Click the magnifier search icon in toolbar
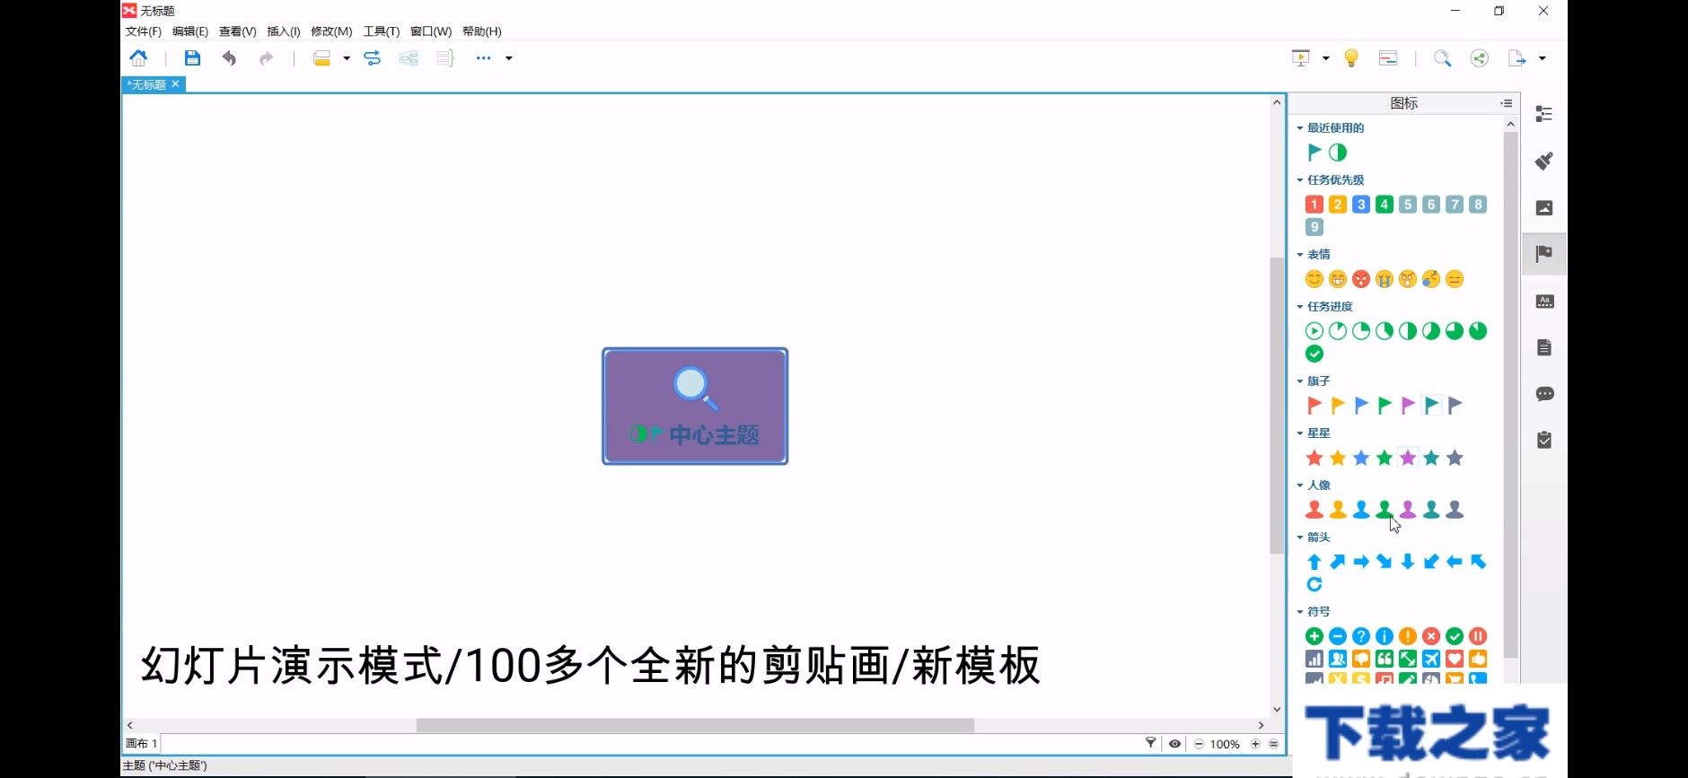Image resolution: width=1688 pixels, height=778 pixels. point(1442,58)
